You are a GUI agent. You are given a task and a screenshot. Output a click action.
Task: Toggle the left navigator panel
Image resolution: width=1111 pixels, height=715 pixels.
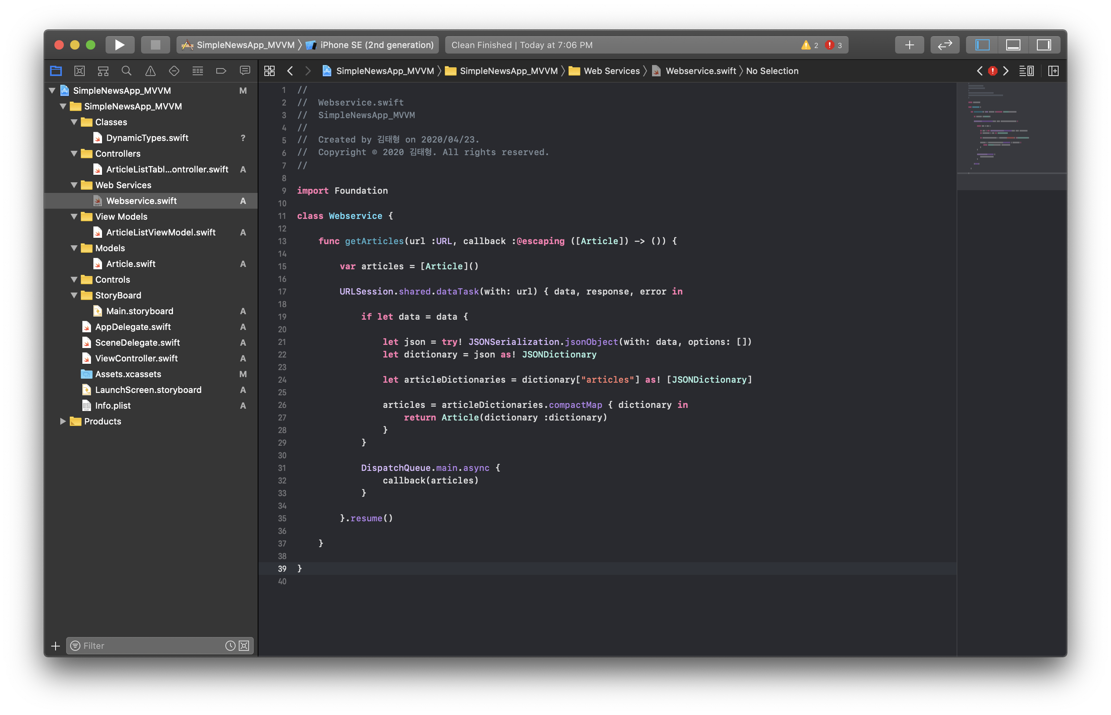982,45
